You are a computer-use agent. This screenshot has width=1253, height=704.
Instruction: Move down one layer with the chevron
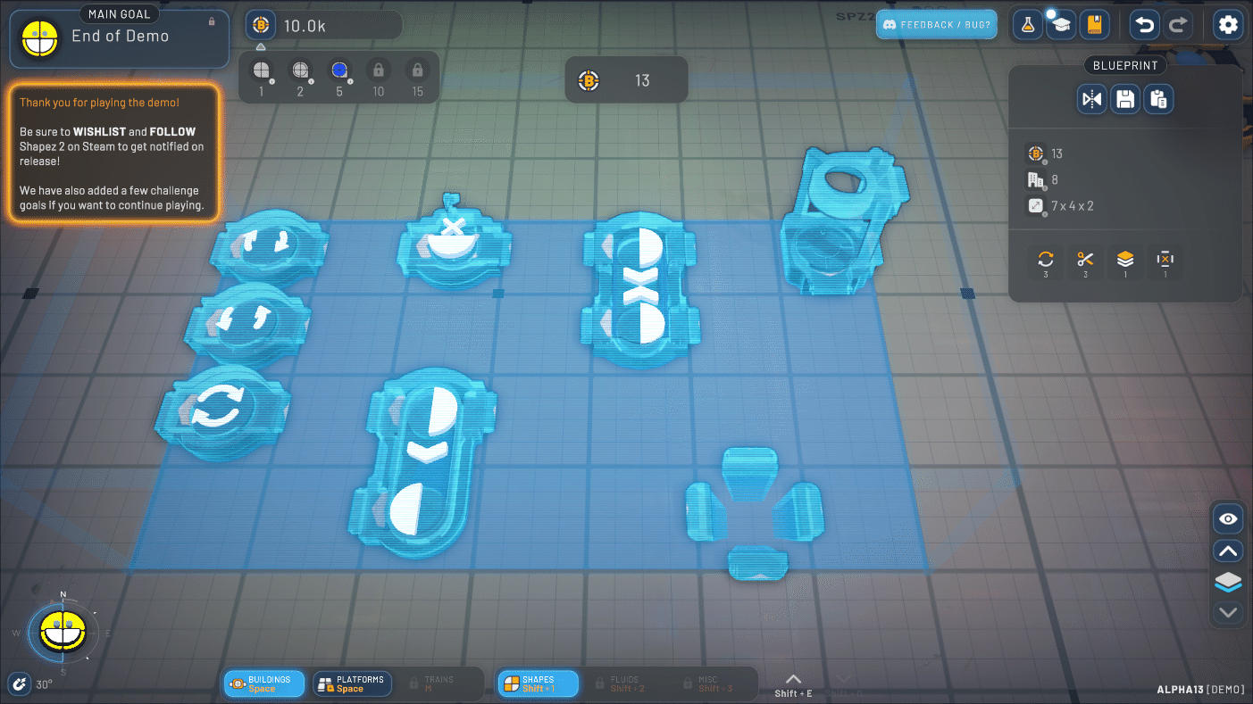click(1228, 612)
